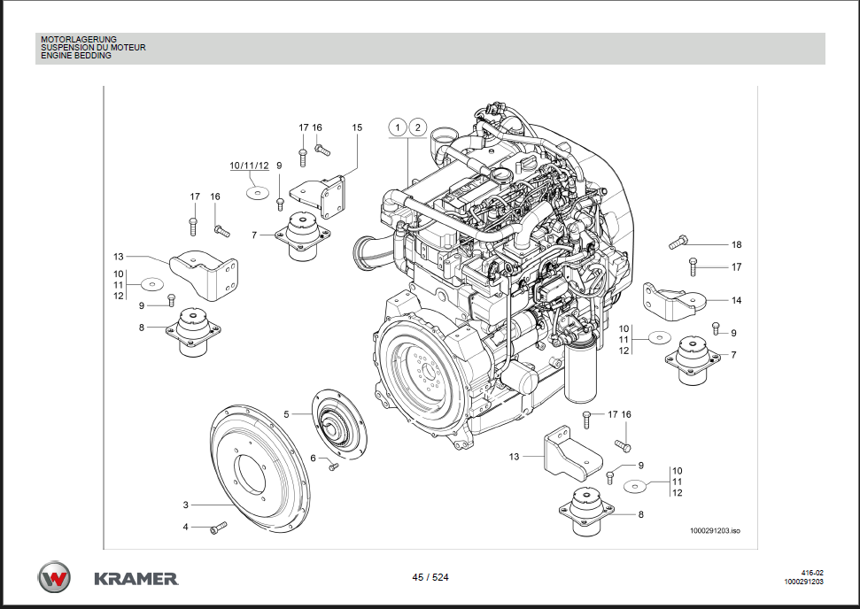The width and height of the screenshot is (860, 609).
Task: Click the page indicator 45 / 524
Action: 430,578
